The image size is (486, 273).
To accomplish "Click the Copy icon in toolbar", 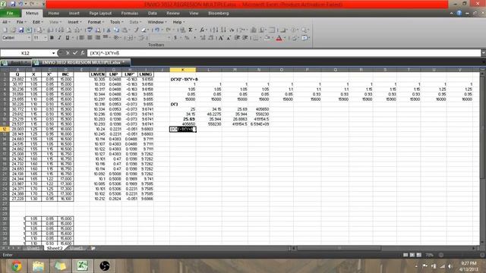I will (x=116, y=30).
